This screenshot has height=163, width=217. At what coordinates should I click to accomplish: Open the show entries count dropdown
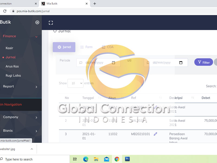pyautogui.click(x=75, y=83)
